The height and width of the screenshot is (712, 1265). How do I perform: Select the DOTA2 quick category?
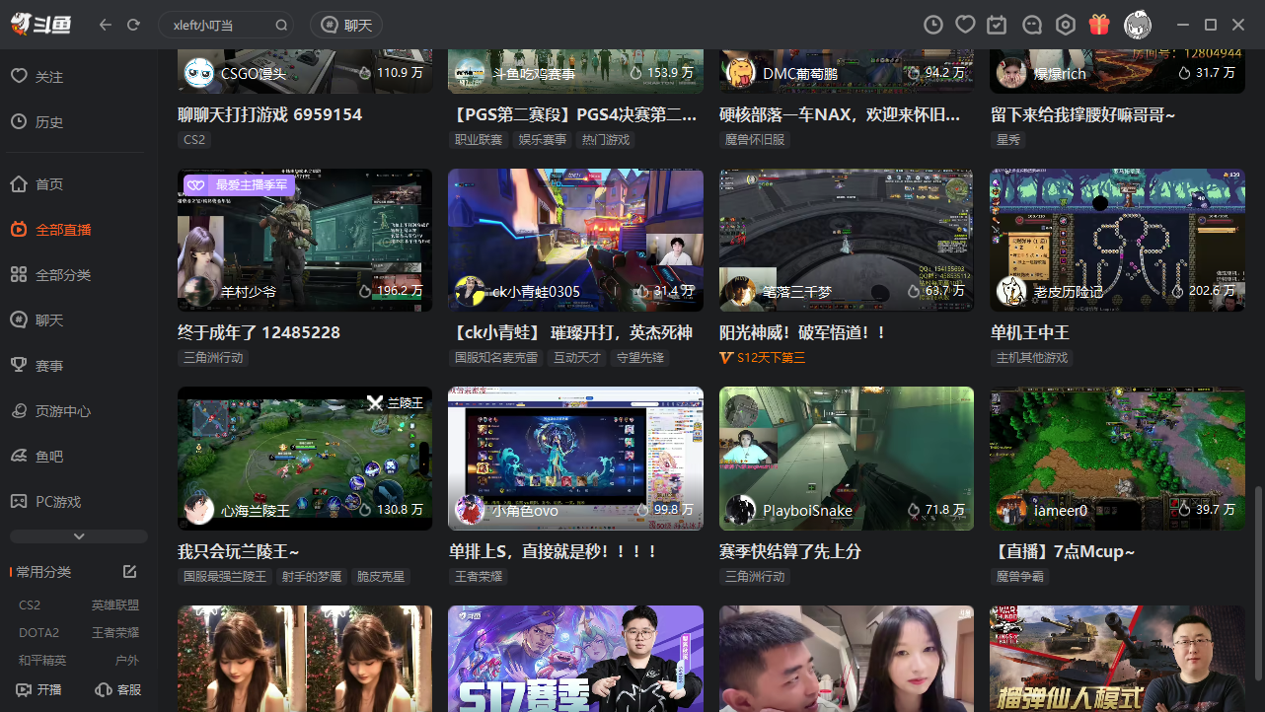point(38,633)
